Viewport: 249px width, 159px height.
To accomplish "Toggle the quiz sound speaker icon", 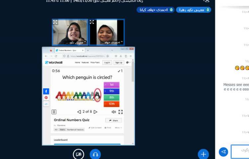I will [x=114, y=112].
